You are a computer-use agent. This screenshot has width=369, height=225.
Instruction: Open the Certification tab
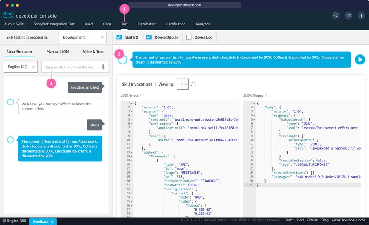176,24
